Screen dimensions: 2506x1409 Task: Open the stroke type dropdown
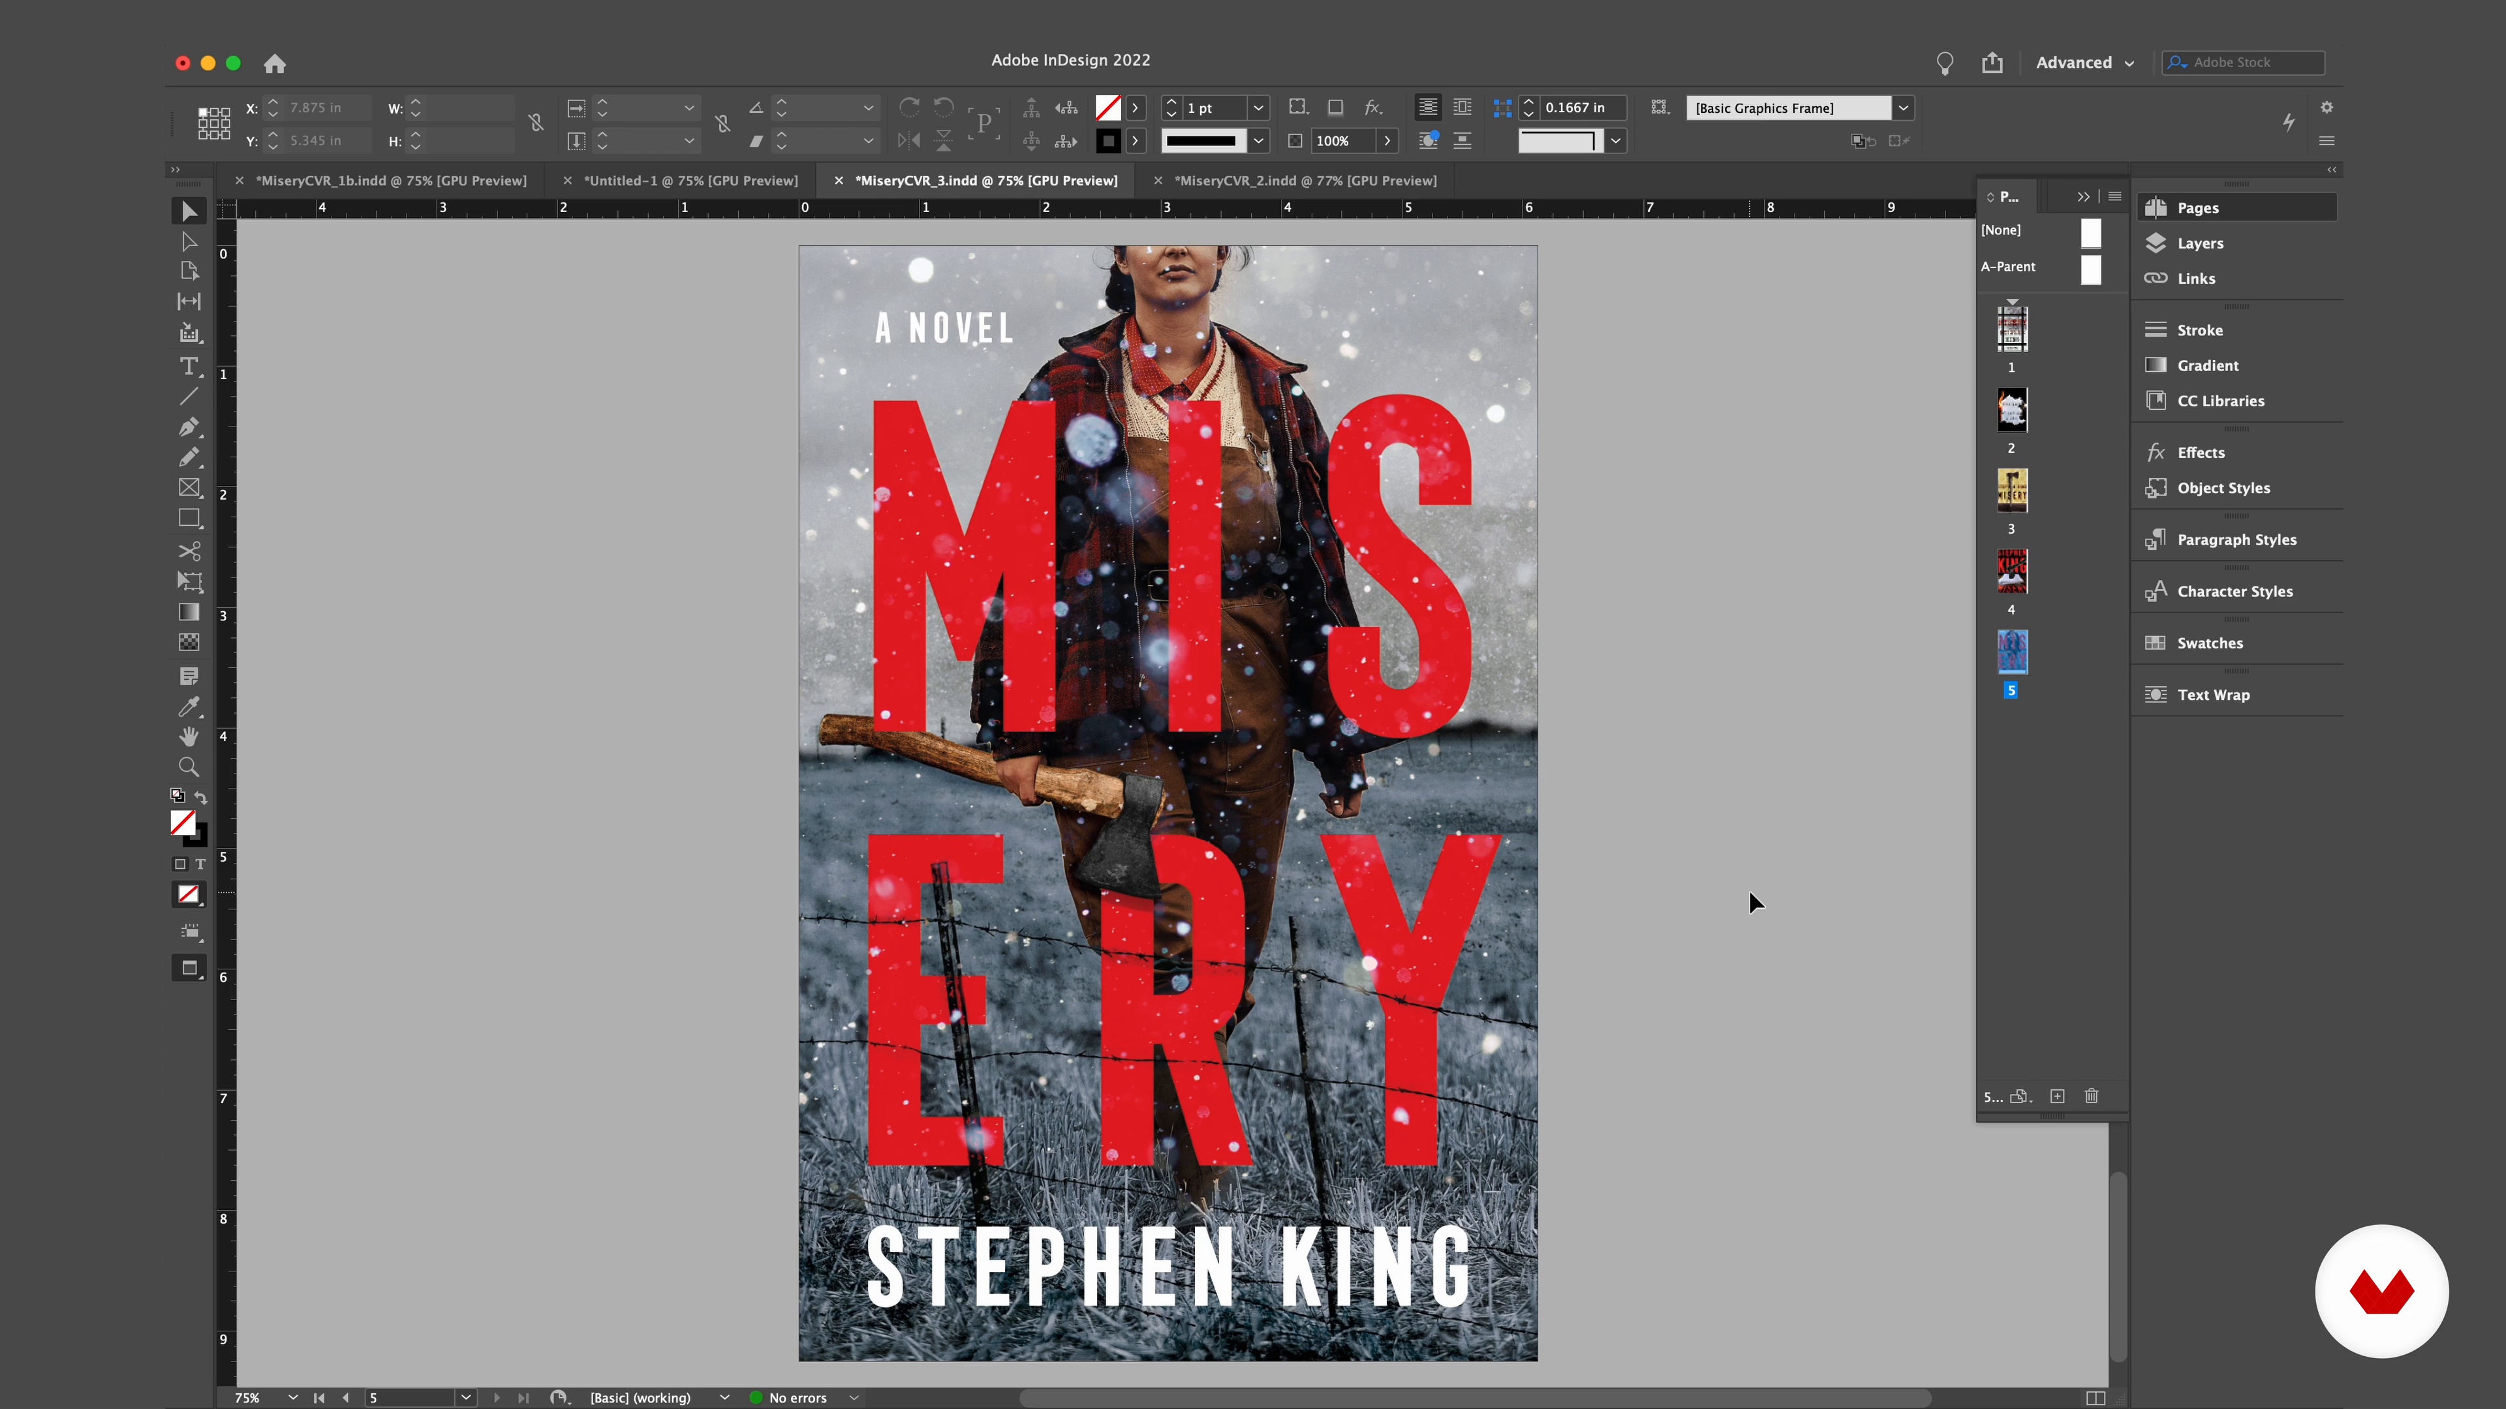pos(1258,141)
